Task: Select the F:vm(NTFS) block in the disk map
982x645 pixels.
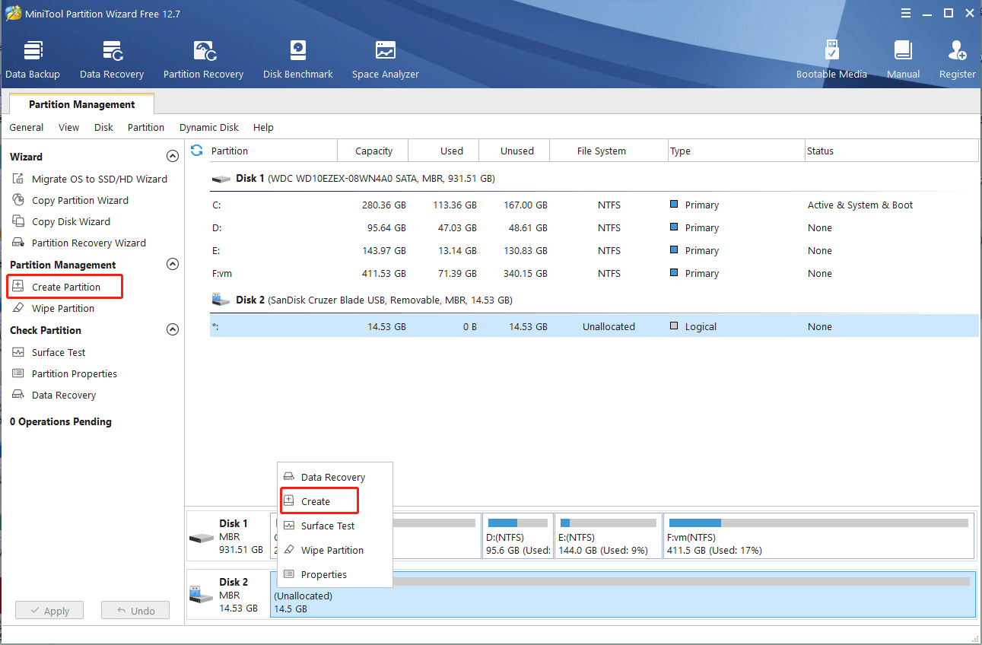Action: coord(818,536)
